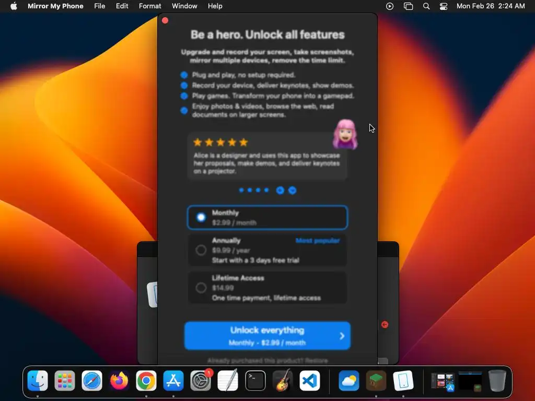
Task: Open Firefox from the Dock
Action: pyautogui.click(x=119, y=381)
